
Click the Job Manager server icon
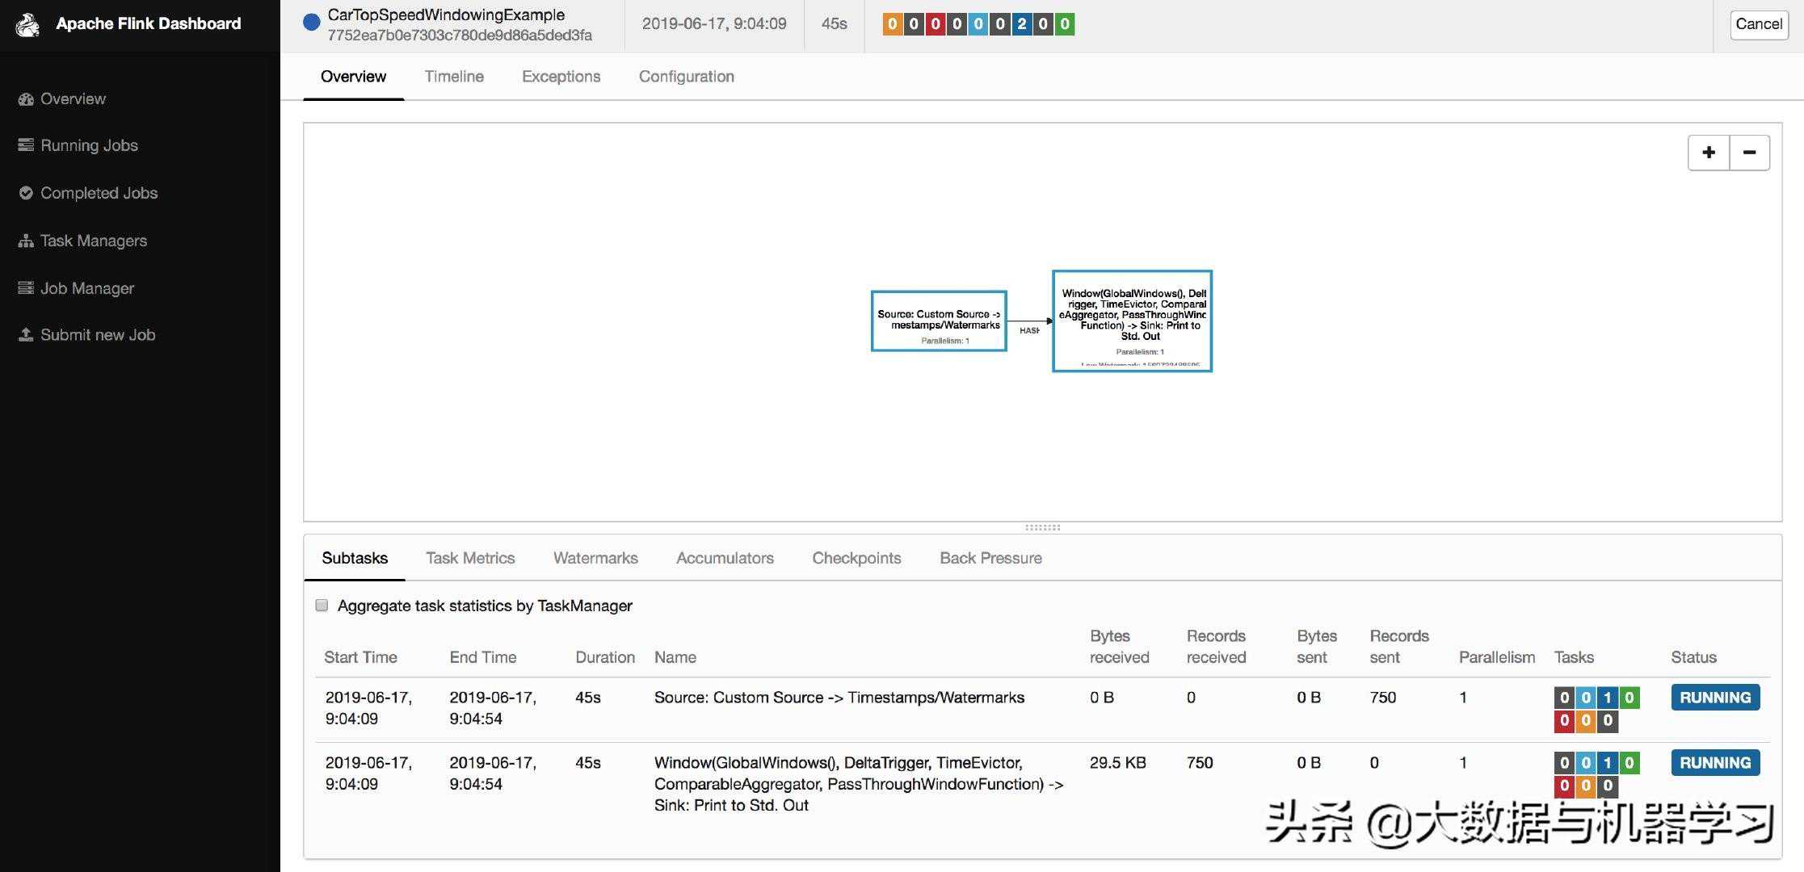click(26, 288)
